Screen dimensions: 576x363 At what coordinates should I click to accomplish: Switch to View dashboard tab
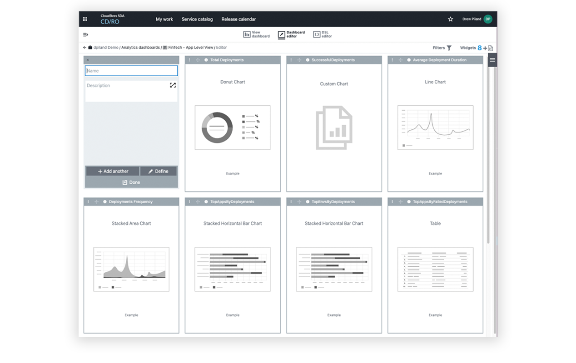256,34
